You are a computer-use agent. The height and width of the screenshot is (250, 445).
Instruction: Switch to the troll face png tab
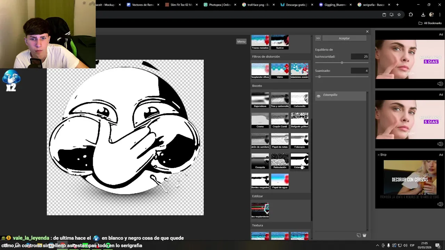pos(258,5)
